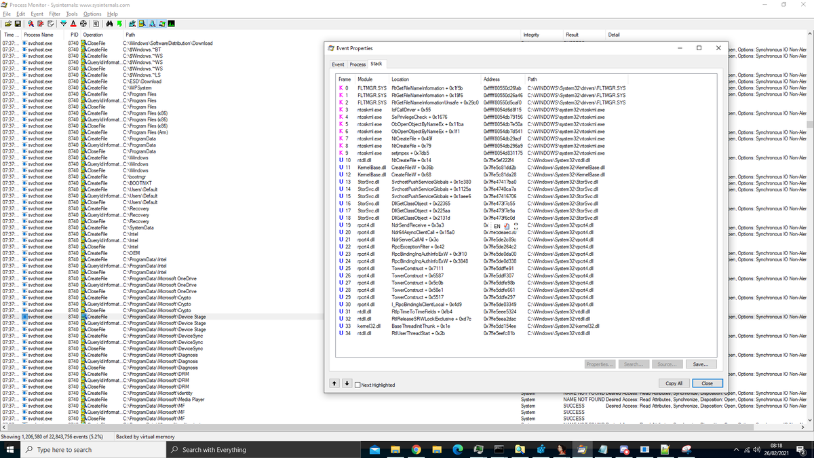The height and width of the screenshot is (458, 814).
Task: Switch to the Process tab
Action: click(357, 64)
